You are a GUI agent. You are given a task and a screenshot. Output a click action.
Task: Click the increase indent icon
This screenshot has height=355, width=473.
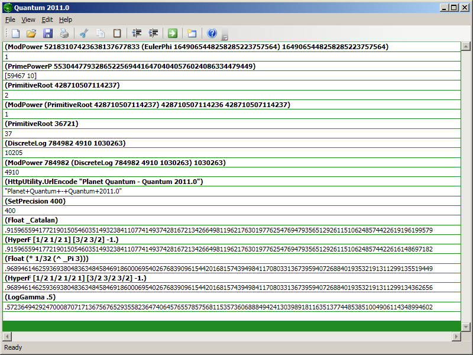(154, 34)
